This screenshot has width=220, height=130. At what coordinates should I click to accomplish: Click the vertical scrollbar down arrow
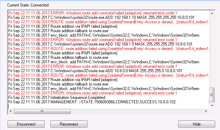[x=212, y=105]
